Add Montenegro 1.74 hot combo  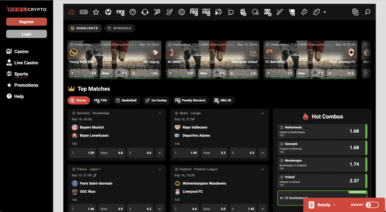point(322,164)
